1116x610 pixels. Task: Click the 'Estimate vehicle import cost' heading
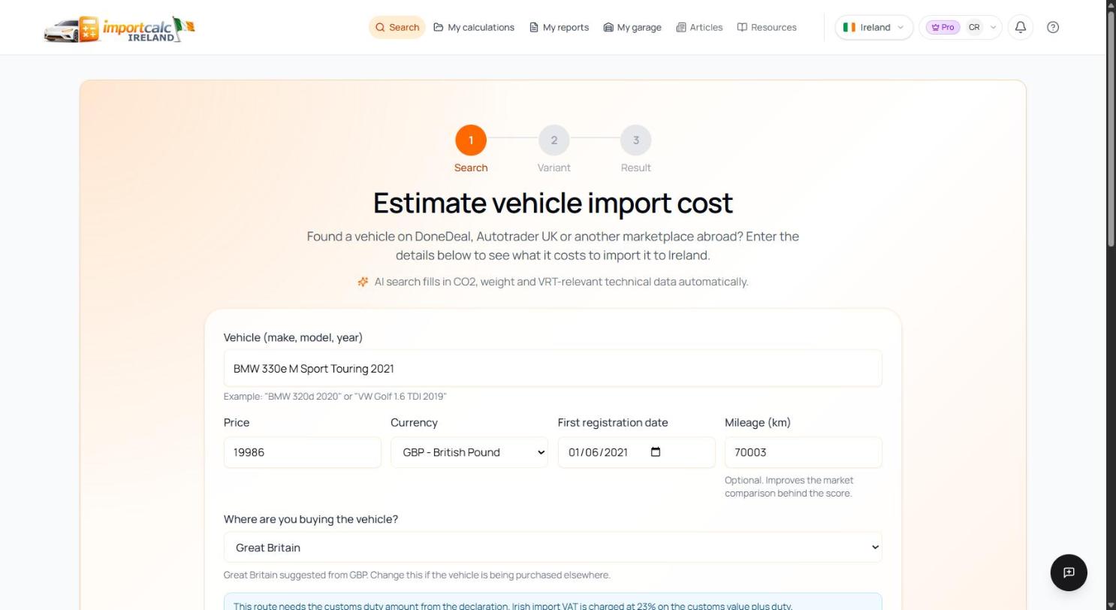[x=553, y=203]
